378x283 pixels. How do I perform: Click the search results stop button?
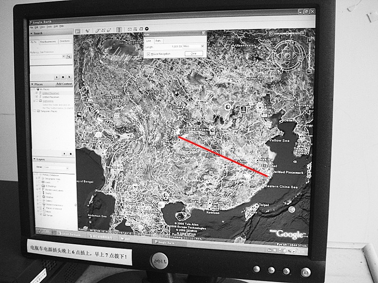63,77
